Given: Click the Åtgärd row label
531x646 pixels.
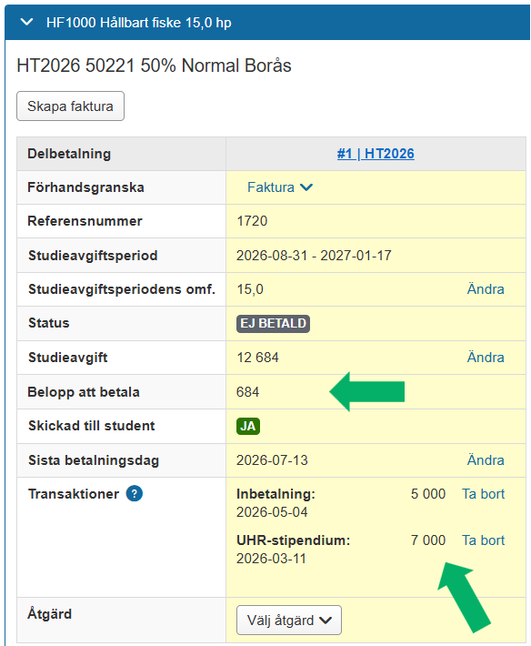Looking at the screenshot, I should tap(49, 613).
